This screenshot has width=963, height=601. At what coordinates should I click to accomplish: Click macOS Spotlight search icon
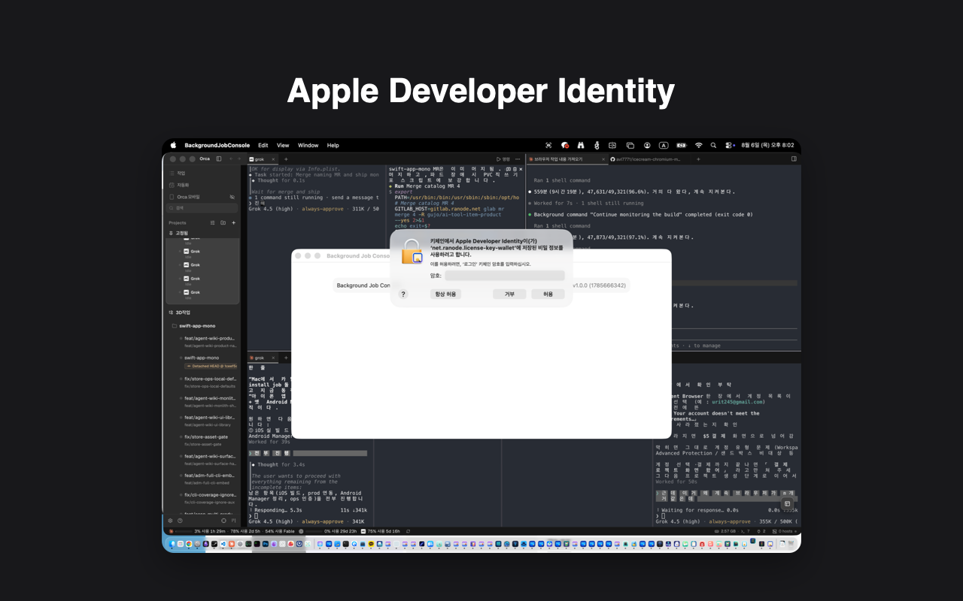click(715, 145)
